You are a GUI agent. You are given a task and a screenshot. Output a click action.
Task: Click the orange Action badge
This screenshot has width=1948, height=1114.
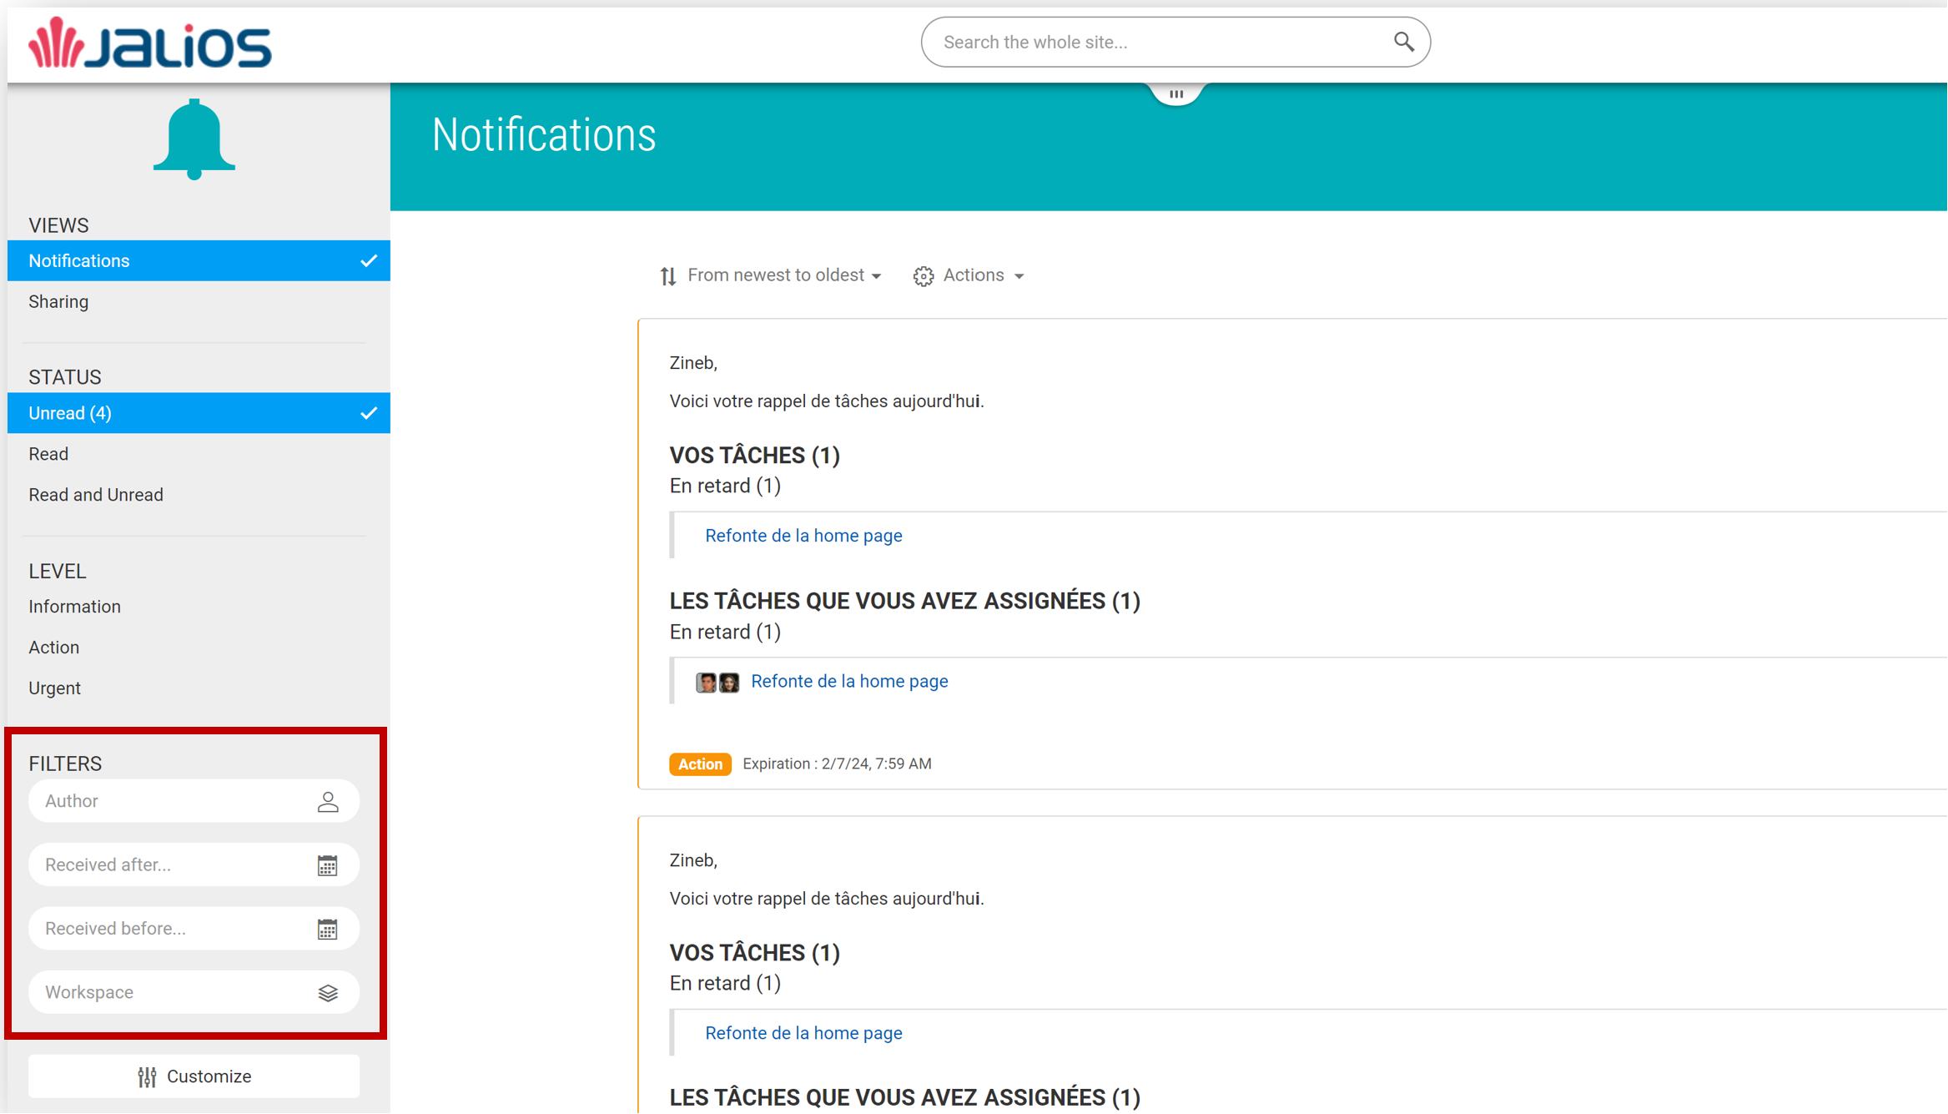(x=700, y=764)
